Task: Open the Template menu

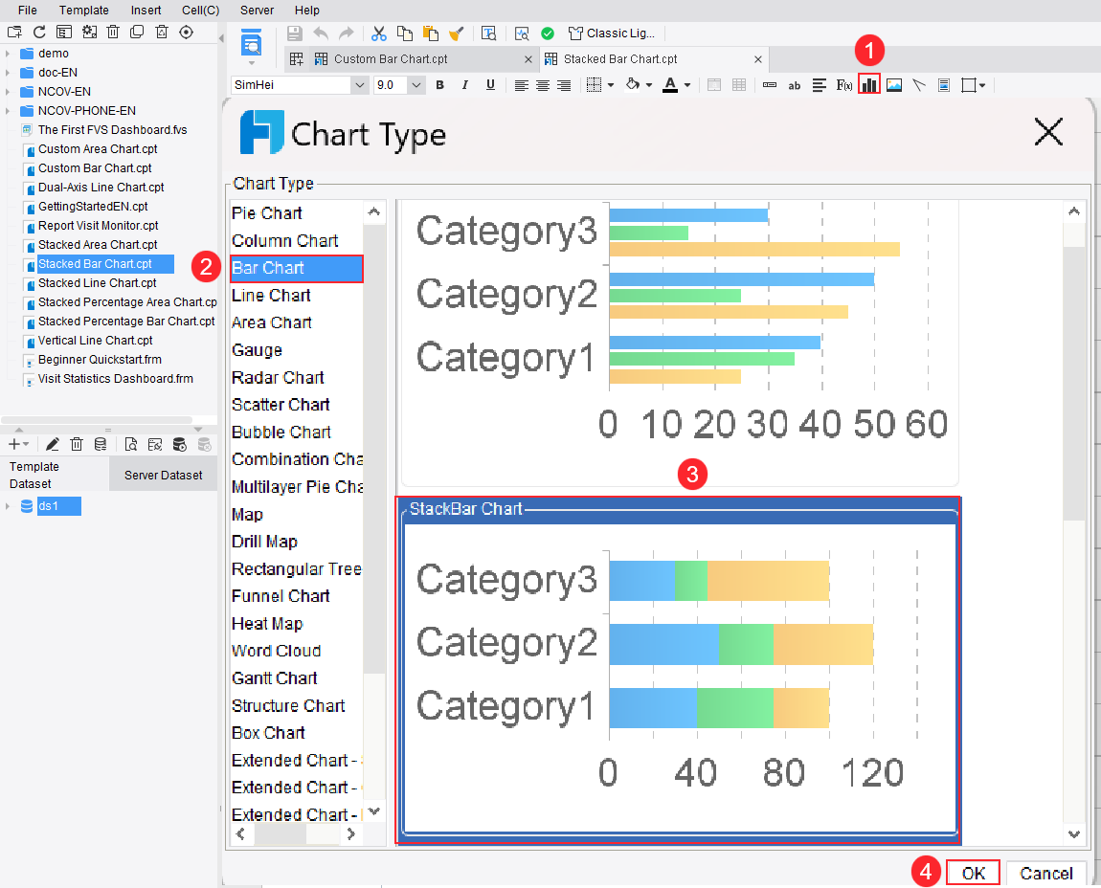Action: (83, 10)
